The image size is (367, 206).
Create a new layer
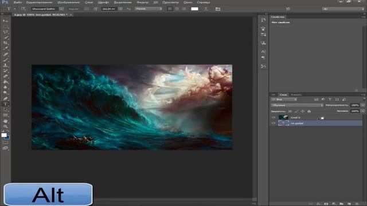(x=349, y=204)
